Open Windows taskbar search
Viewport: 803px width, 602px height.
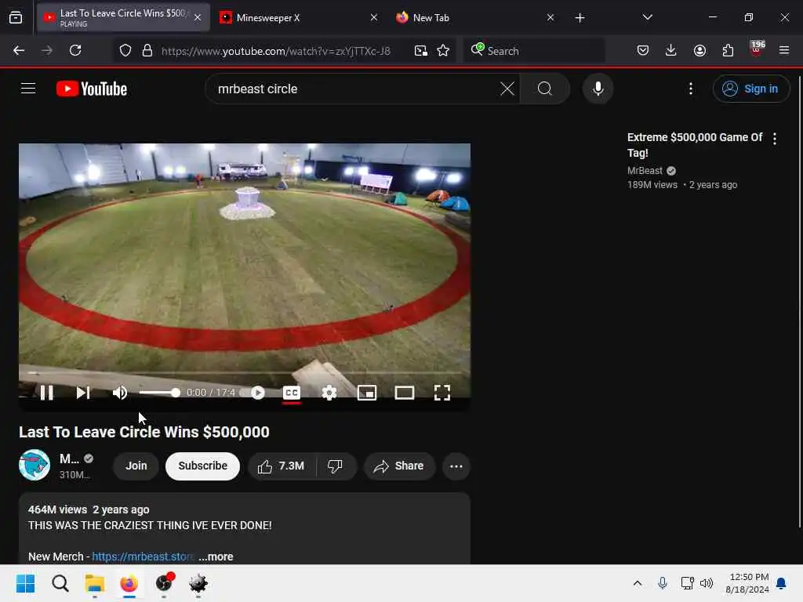coord(60,583)
